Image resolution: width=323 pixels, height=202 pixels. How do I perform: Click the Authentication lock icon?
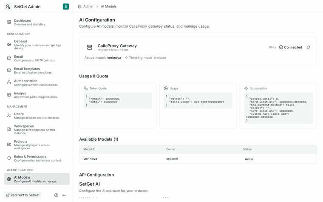9,83
